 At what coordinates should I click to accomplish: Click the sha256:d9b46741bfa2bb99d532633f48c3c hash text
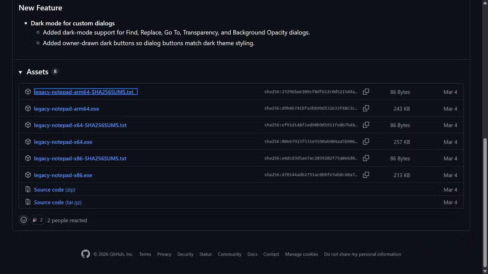click(x=311, y=108)
